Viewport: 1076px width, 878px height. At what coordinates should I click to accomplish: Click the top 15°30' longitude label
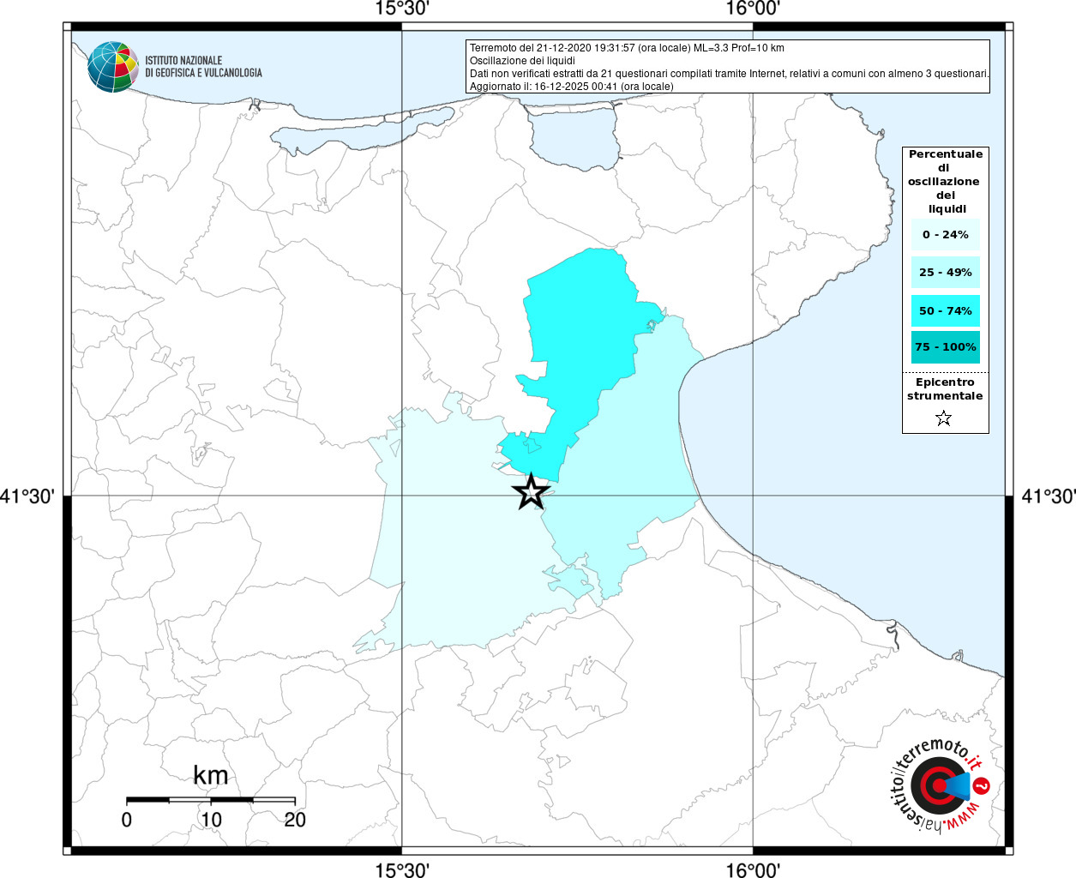pyautogui.click(x=402, y=9)
